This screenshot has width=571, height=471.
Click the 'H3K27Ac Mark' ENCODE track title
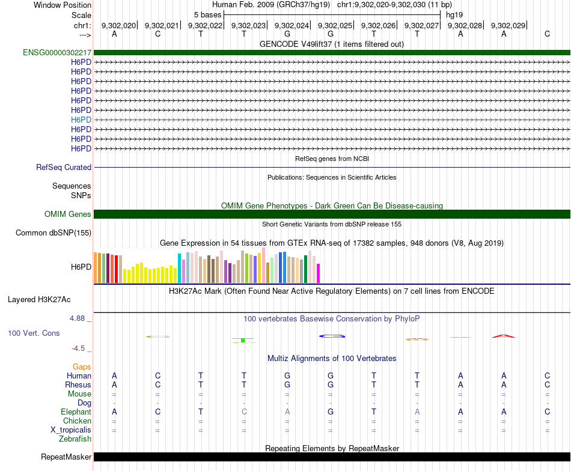point(332,291)
